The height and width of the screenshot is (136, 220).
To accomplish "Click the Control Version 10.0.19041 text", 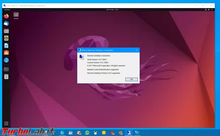I will (98, 63).
